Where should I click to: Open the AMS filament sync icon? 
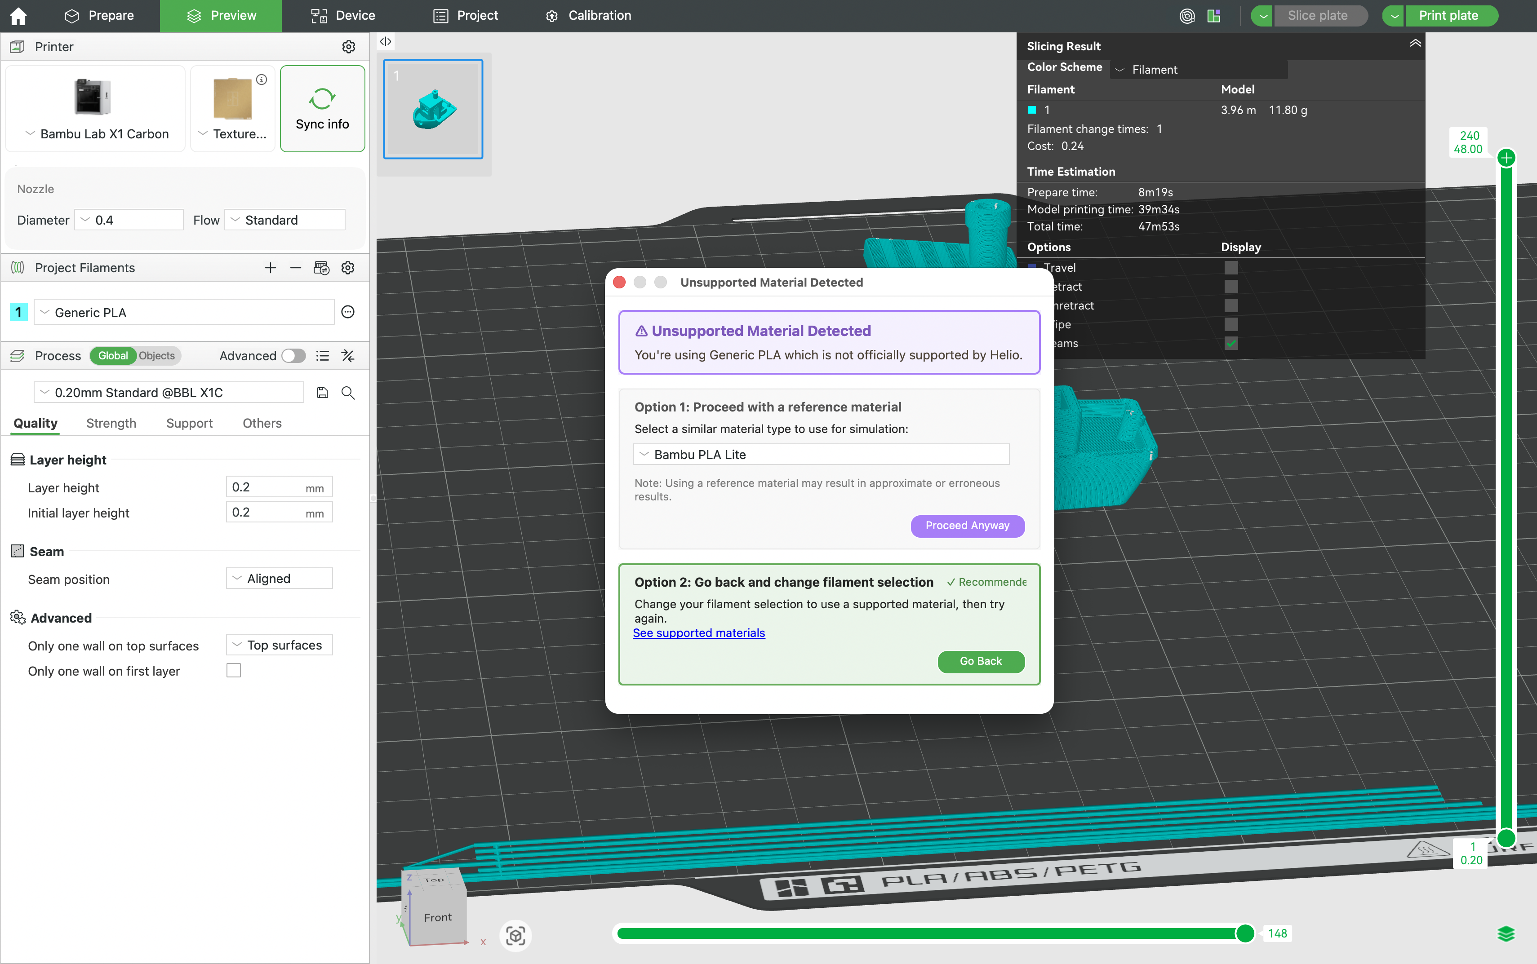(x=322, y=267)
